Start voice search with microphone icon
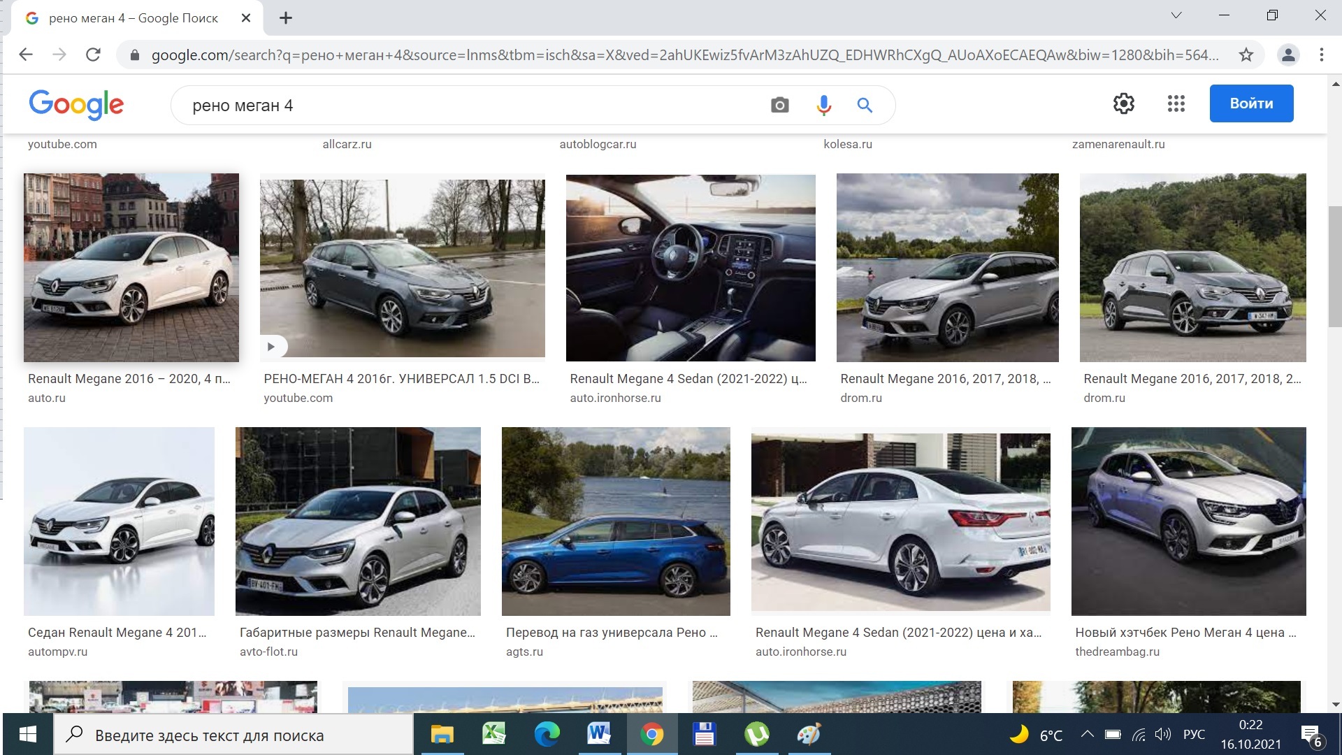Screen dimensions: 1342x755 [x=823, y=106]
